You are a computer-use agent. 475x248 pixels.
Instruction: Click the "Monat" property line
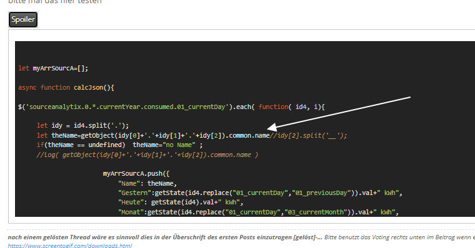[x=258, y=212]
